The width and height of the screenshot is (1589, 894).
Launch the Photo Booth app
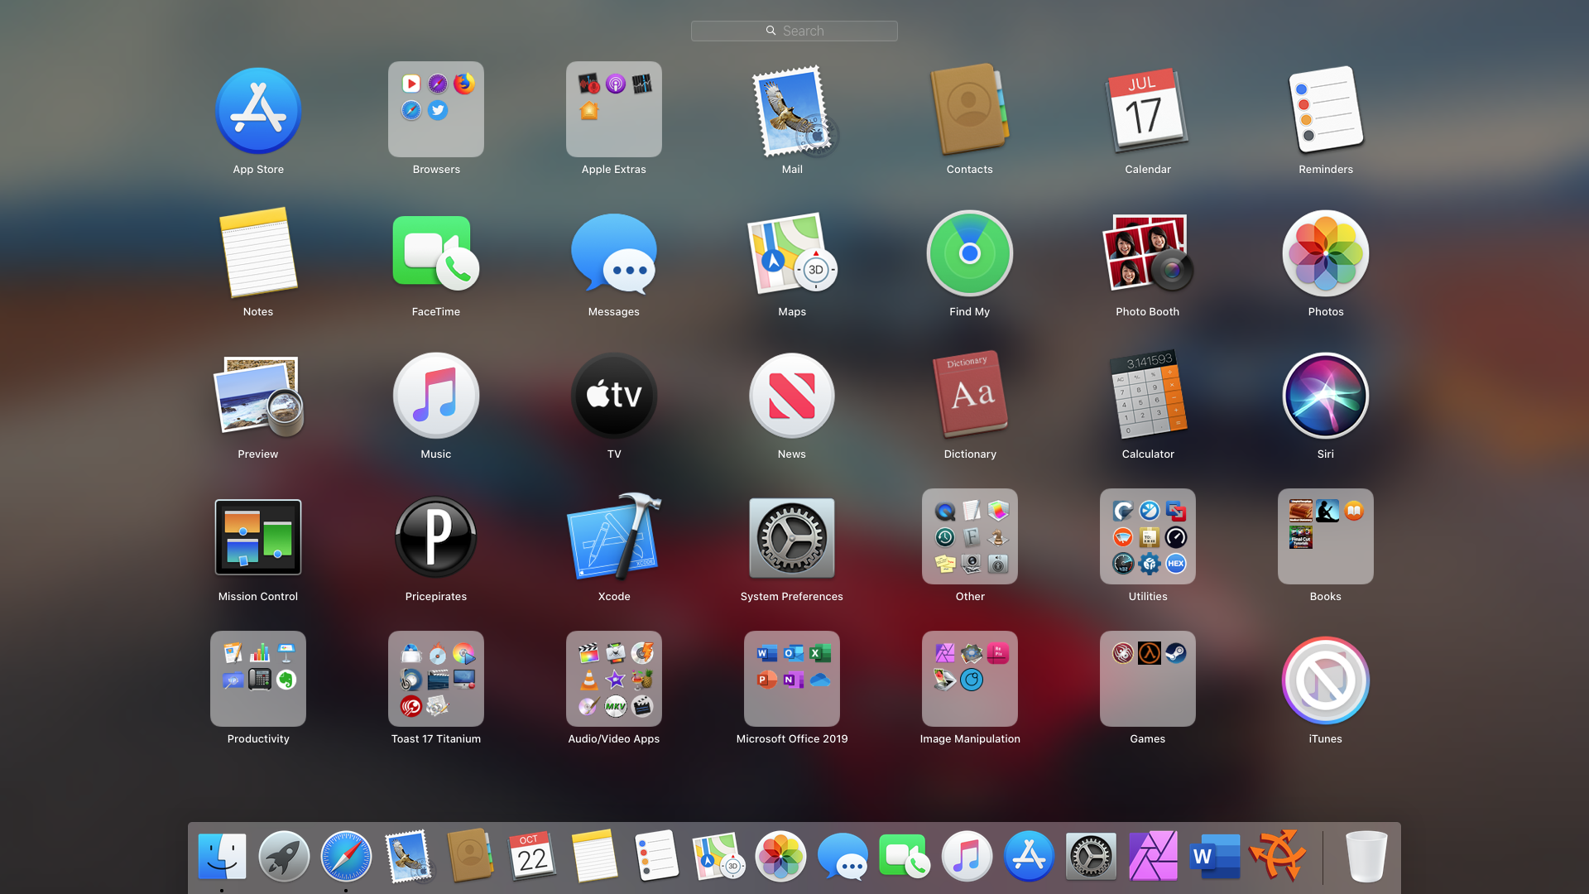pos(1147,253)
